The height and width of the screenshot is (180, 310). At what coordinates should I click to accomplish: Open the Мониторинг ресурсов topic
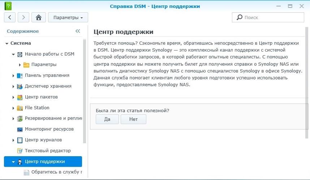[x=49, y=129]
